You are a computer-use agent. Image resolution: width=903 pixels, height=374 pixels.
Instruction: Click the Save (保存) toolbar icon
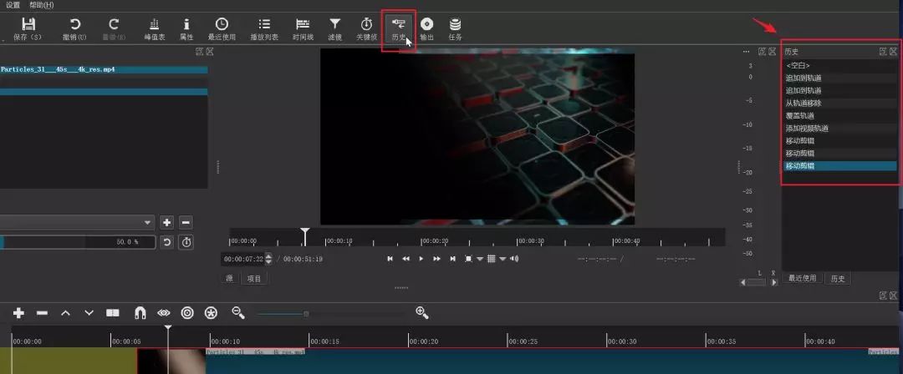(x=28, y=28)
